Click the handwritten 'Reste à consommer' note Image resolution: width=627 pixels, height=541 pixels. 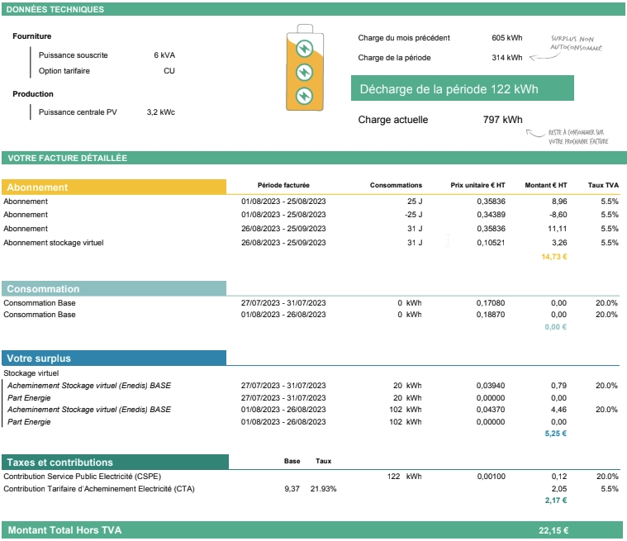coord(577,136)
